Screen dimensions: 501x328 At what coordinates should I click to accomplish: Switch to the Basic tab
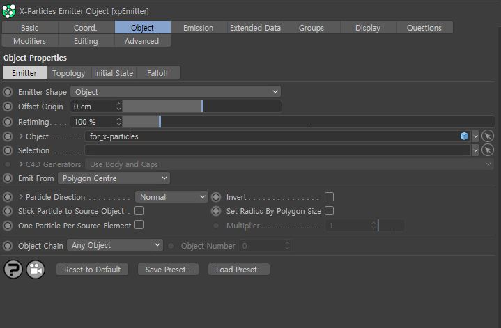tap(30, 27)
